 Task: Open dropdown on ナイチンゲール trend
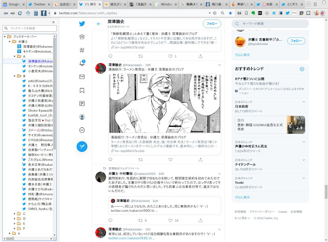pos(303,160)
